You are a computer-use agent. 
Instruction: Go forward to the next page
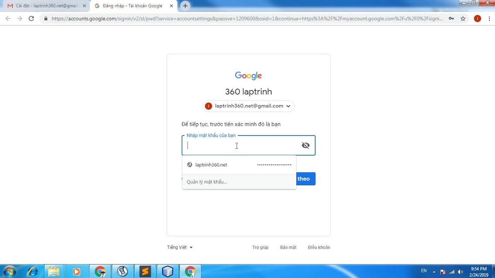click(x=20, y=19)
